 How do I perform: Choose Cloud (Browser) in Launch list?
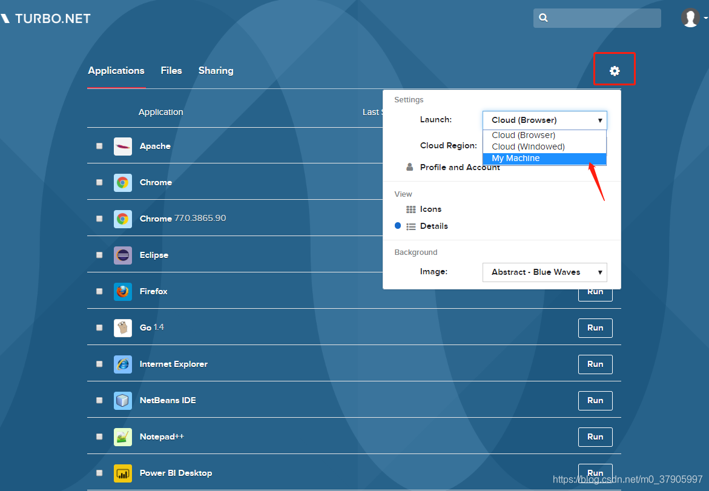click(544, 135)
